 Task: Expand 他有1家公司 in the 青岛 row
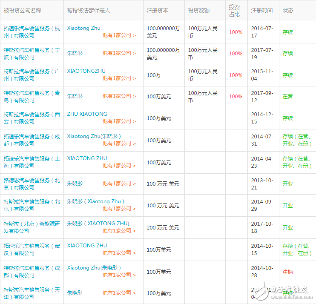tap(119, 96)
